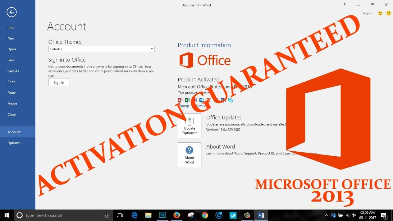Send a smile feedback face
The width and height of the screenshot is (393, 221).
[380, 13]
